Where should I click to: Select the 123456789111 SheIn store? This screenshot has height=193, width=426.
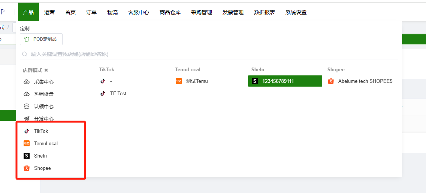(285, 81)
